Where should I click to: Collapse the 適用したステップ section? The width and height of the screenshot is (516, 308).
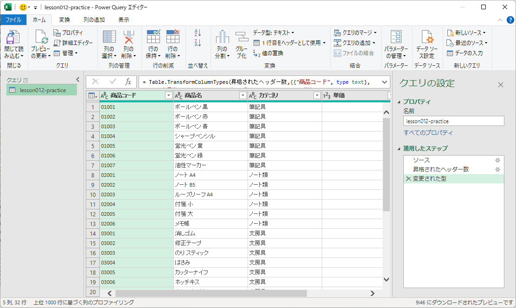pos(399,149)
